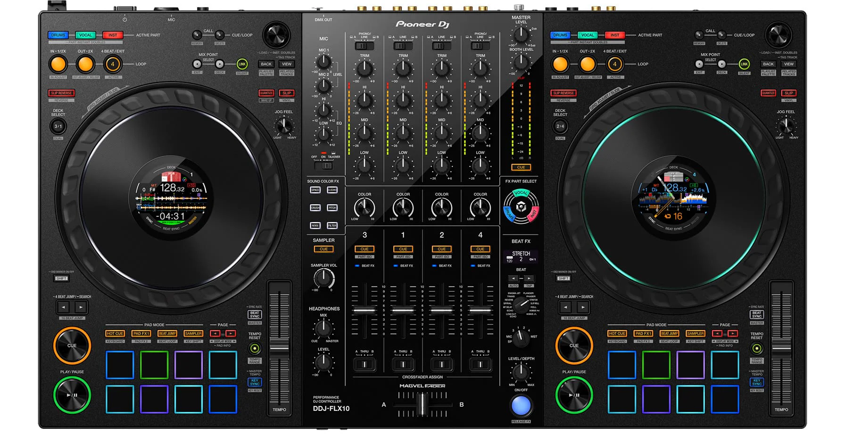Hold left deck SHIFT button
This screenshot has height=435, width=845.
[61, 279]
